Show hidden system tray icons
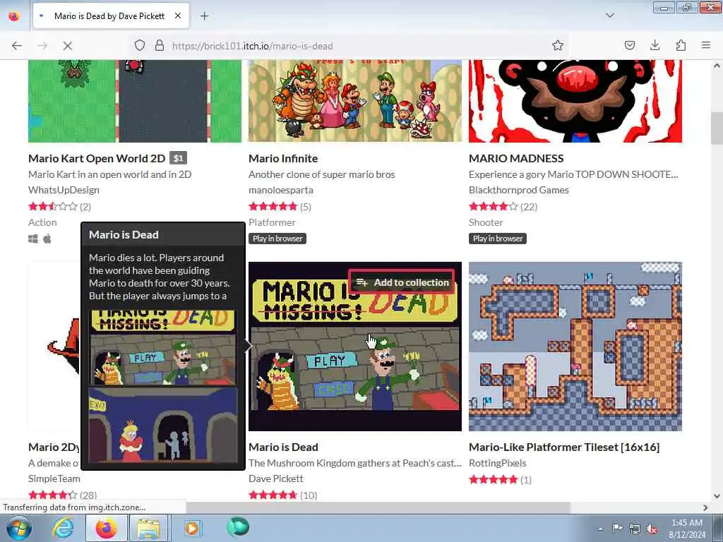The height and width of the screenshot is (542, 723). click(600, 528)
